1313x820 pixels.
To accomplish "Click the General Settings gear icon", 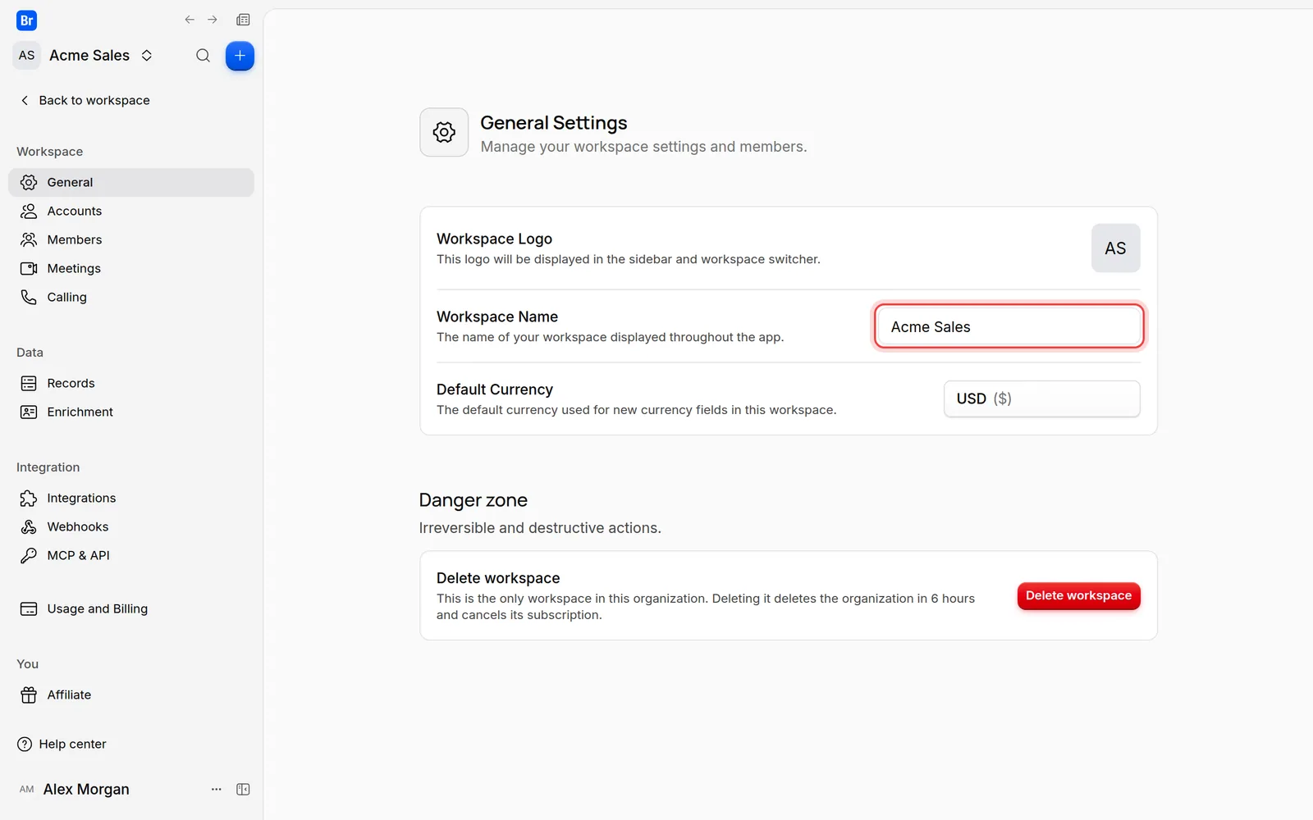I will [444, 132].
